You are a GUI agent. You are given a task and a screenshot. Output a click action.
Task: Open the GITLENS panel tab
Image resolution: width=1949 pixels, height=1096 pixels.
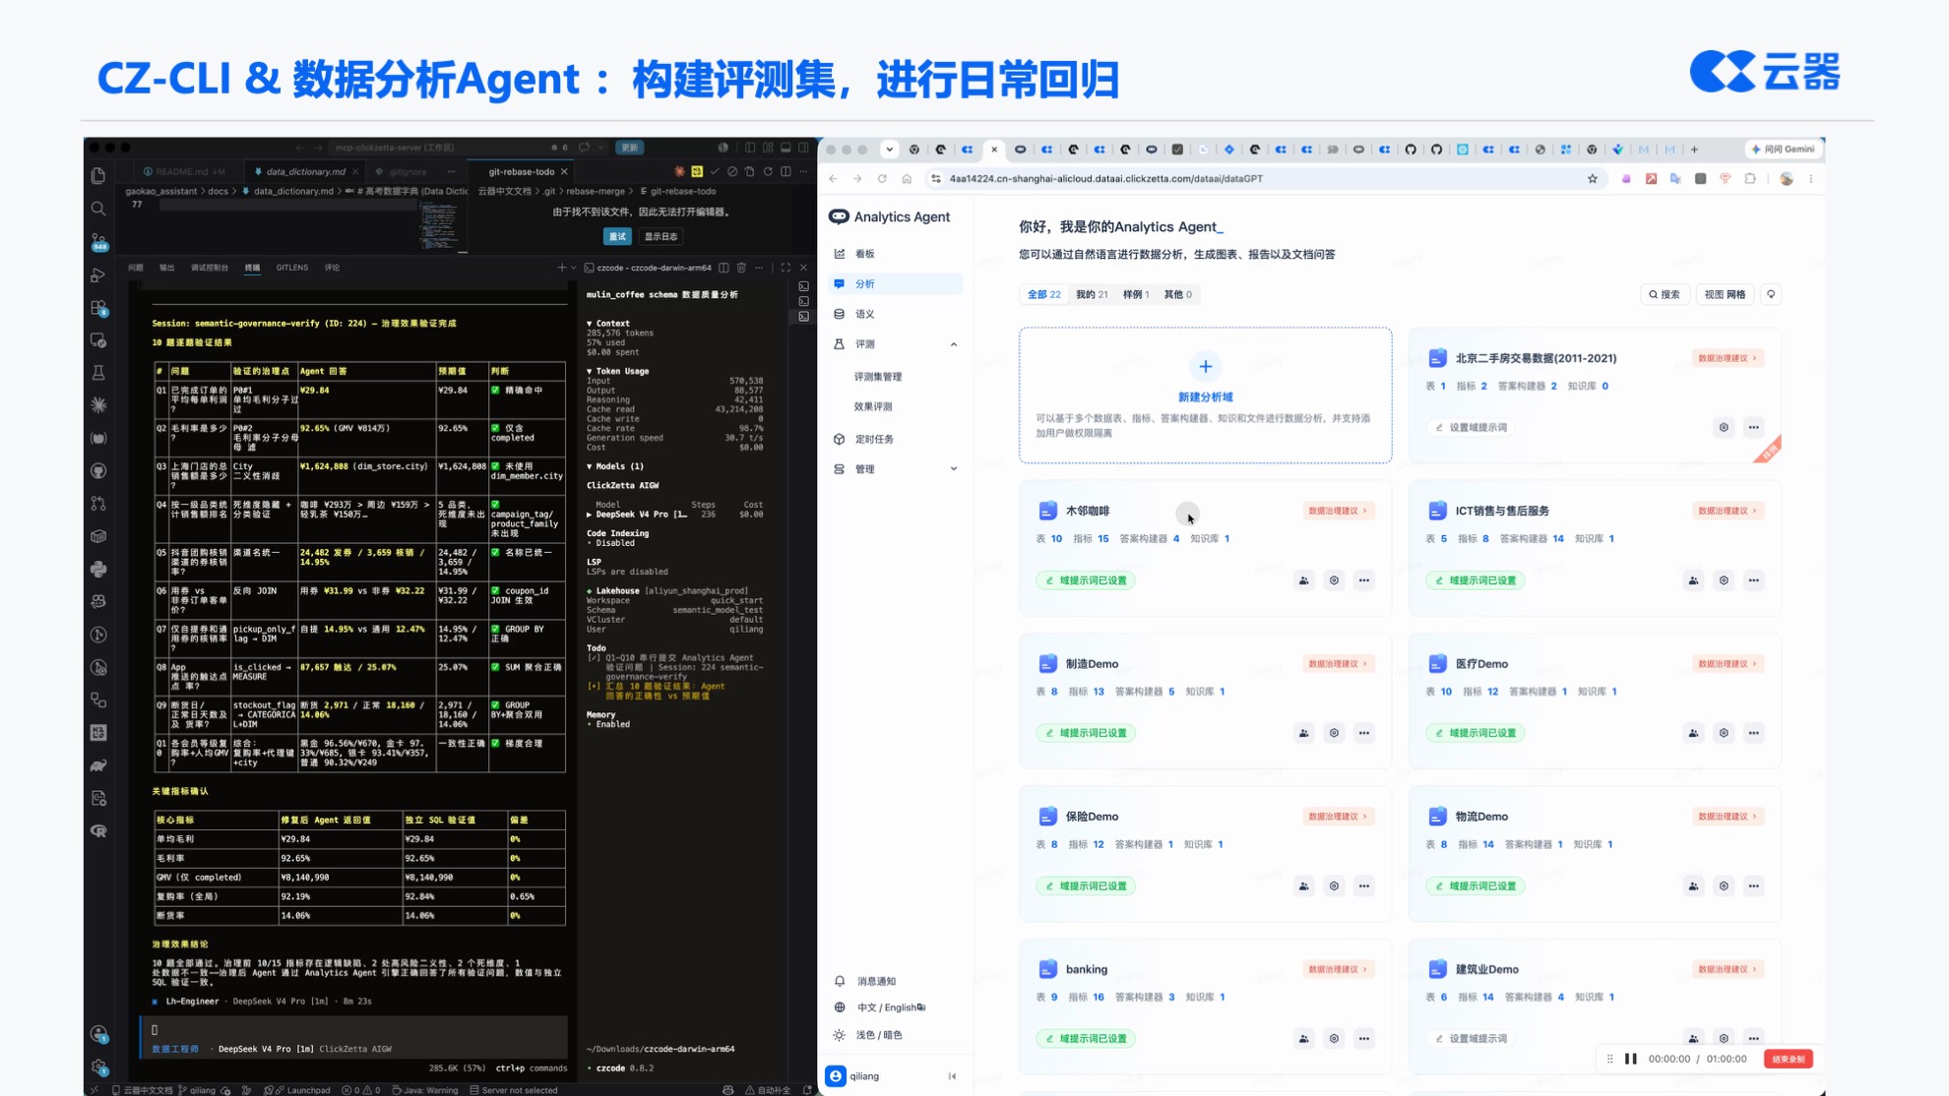[x=292, y=268]
